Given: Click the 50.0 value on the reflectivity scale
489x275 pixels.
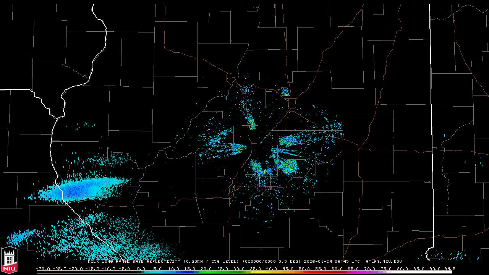Looking at the screenshot, I should pos(304,269).
